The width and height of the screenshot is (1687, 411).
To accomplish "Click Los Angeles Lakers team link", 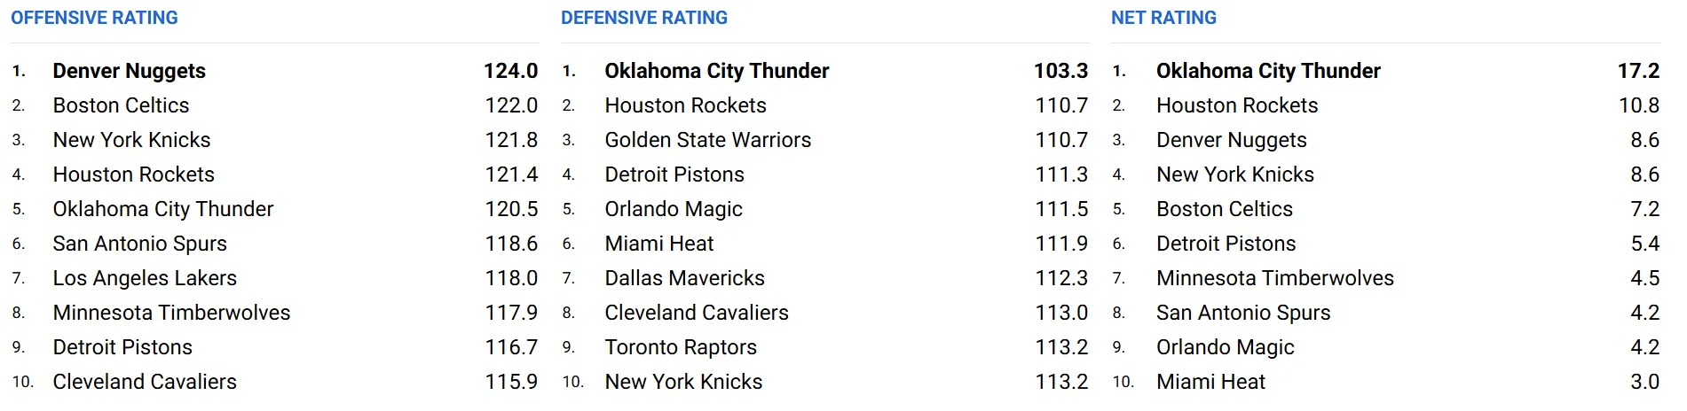I will point(145,278).
